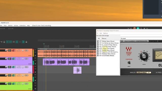The image size is (162, 91).
Task: Select the Unisum (Tone Projects) entry
Action: click(x=107, y=48)
